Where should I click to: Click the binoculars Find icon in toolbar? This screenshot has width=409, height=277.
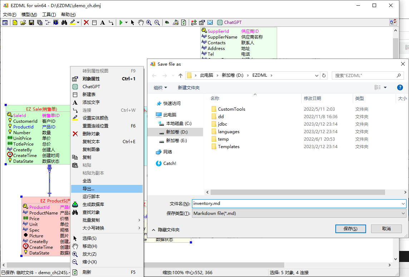64,22
